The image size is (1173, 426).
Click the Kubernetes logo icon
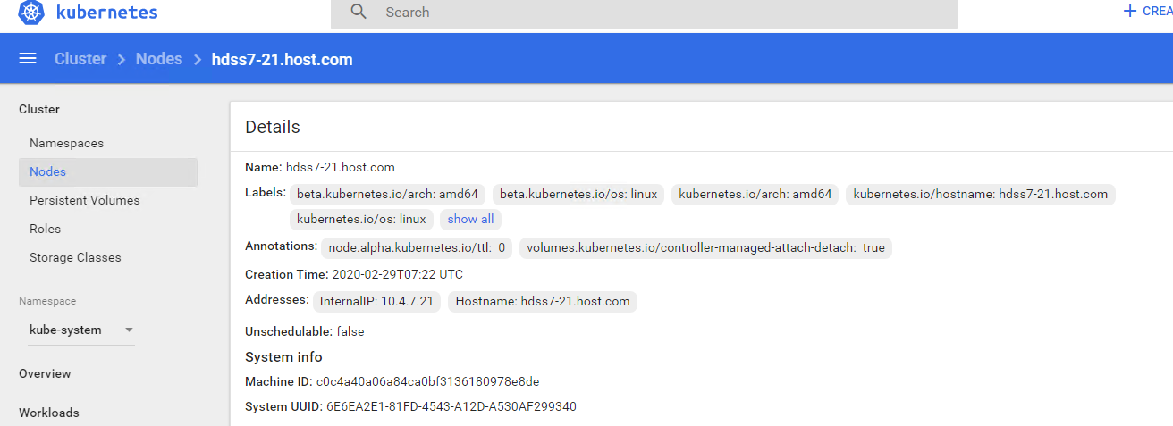pyautogui.click(x=31, y=13)
